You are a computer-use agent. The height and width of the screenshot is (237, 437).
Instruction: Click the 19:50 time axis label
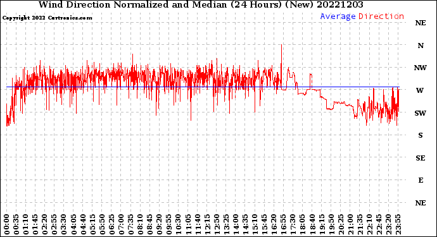tap(331, 224)
